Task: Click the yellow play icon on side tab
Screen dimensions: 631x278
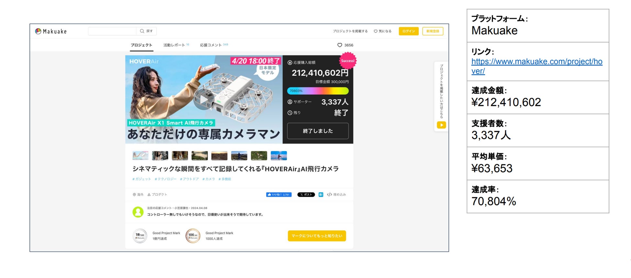Action: click(x=441, y=125)
